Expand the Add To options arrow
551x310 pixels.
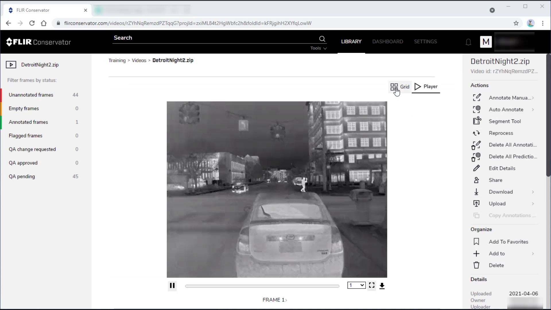533,254
